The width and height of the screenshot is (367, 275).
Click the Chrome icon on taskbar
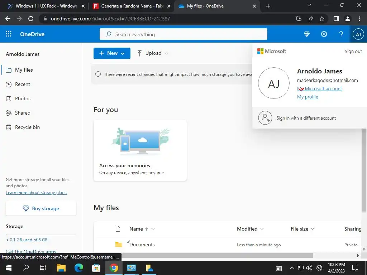tap(114, 268)
